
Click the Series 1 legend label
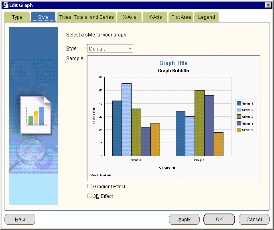[248, 103]
